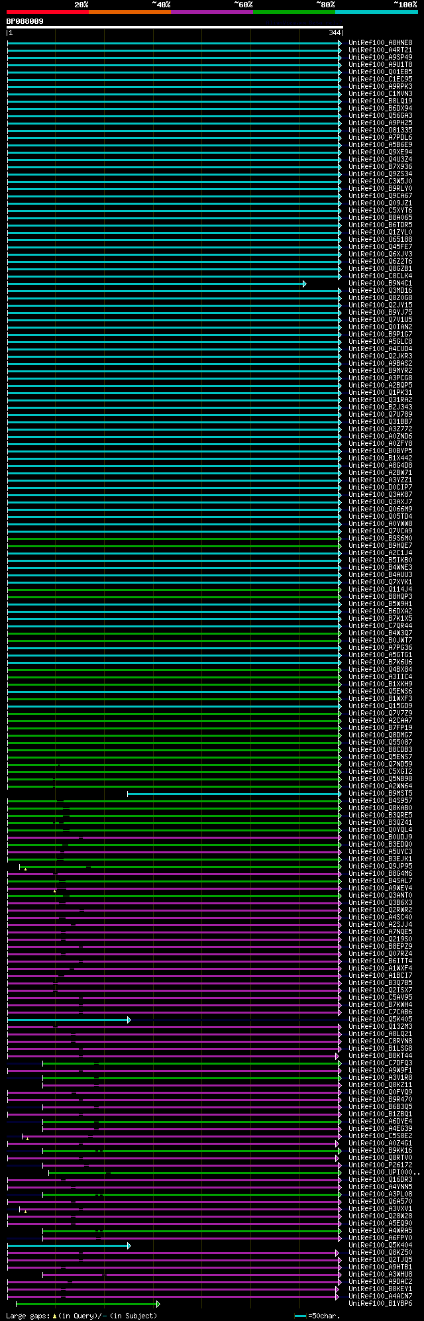Click the arrowhead at the end of A8HNE8 alignment
The image size is (424, 1321).
[x=340, y=43]
